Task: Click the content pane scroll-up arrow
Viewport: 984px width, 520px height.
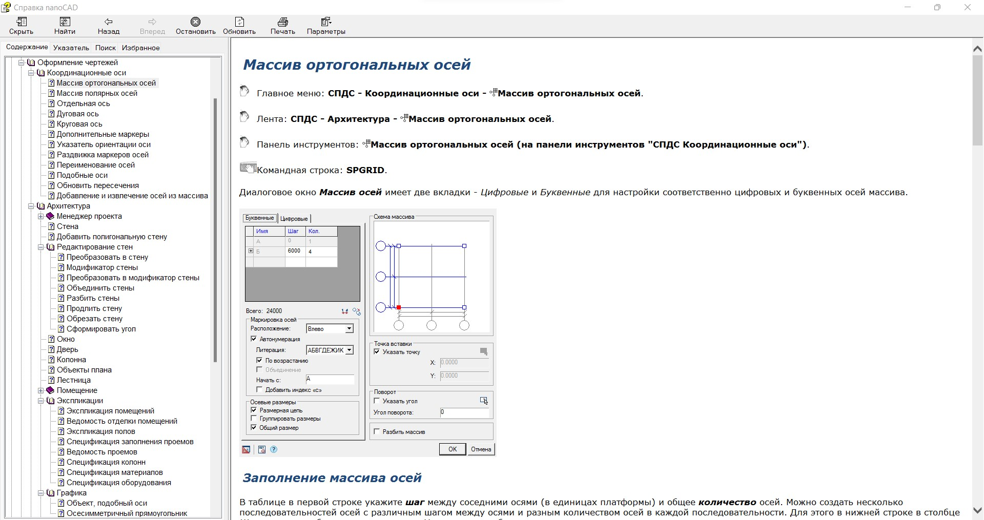Action: coord(977,49)
